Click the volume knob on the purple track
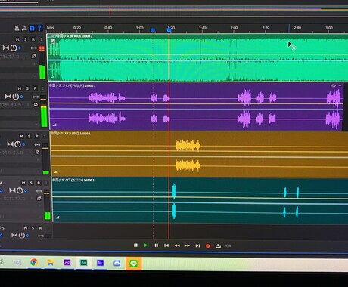This screenshot has height=287, width=348. pos(16,97)
